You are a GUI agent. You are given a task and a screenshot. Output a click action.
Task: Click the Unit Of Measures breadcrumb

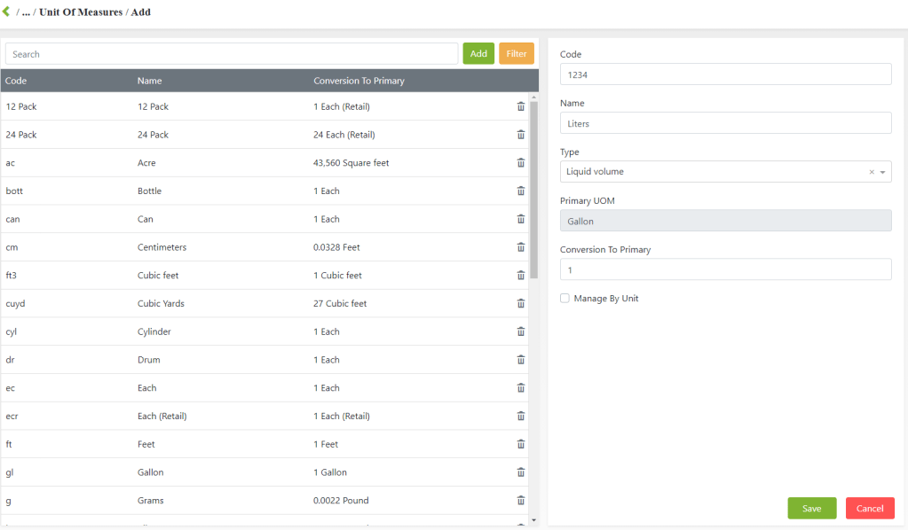(80, 12)
